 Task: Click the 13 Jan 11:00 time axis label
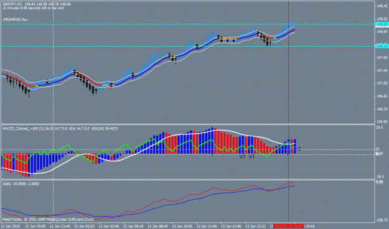207,227
